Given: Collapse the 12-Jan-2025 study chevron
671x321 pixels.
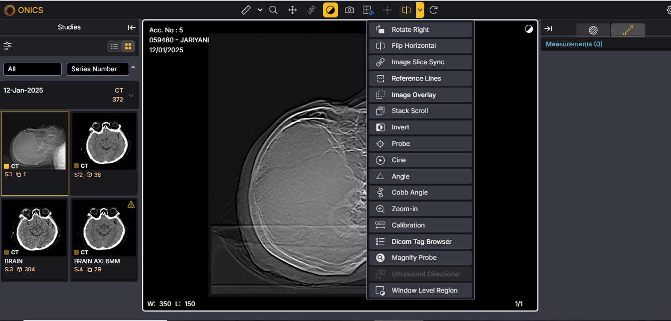Looking at the screenshot, I should (x=131, y=95).
